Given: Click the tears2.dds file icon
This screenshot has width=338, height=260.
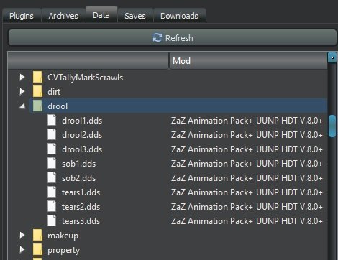Looking at the screenshot, I should click(x=52, y=206).
